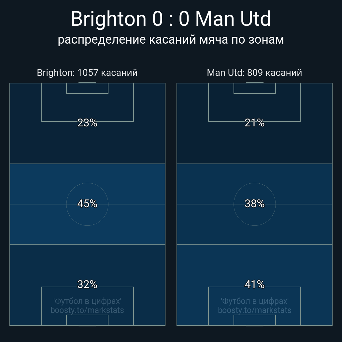Click 'Футбол в цифрах' watermark on Brighton pitch
The height and width of the screenshot is (342, 342).
87,301
